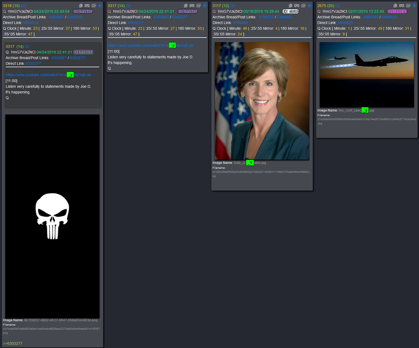Click post number 3318 title

[7, 6]
